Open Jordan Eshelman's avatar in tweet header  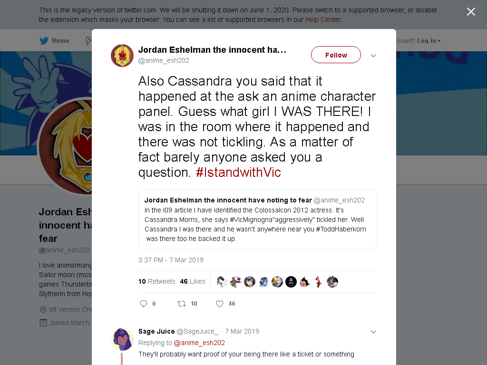point(122,56)
